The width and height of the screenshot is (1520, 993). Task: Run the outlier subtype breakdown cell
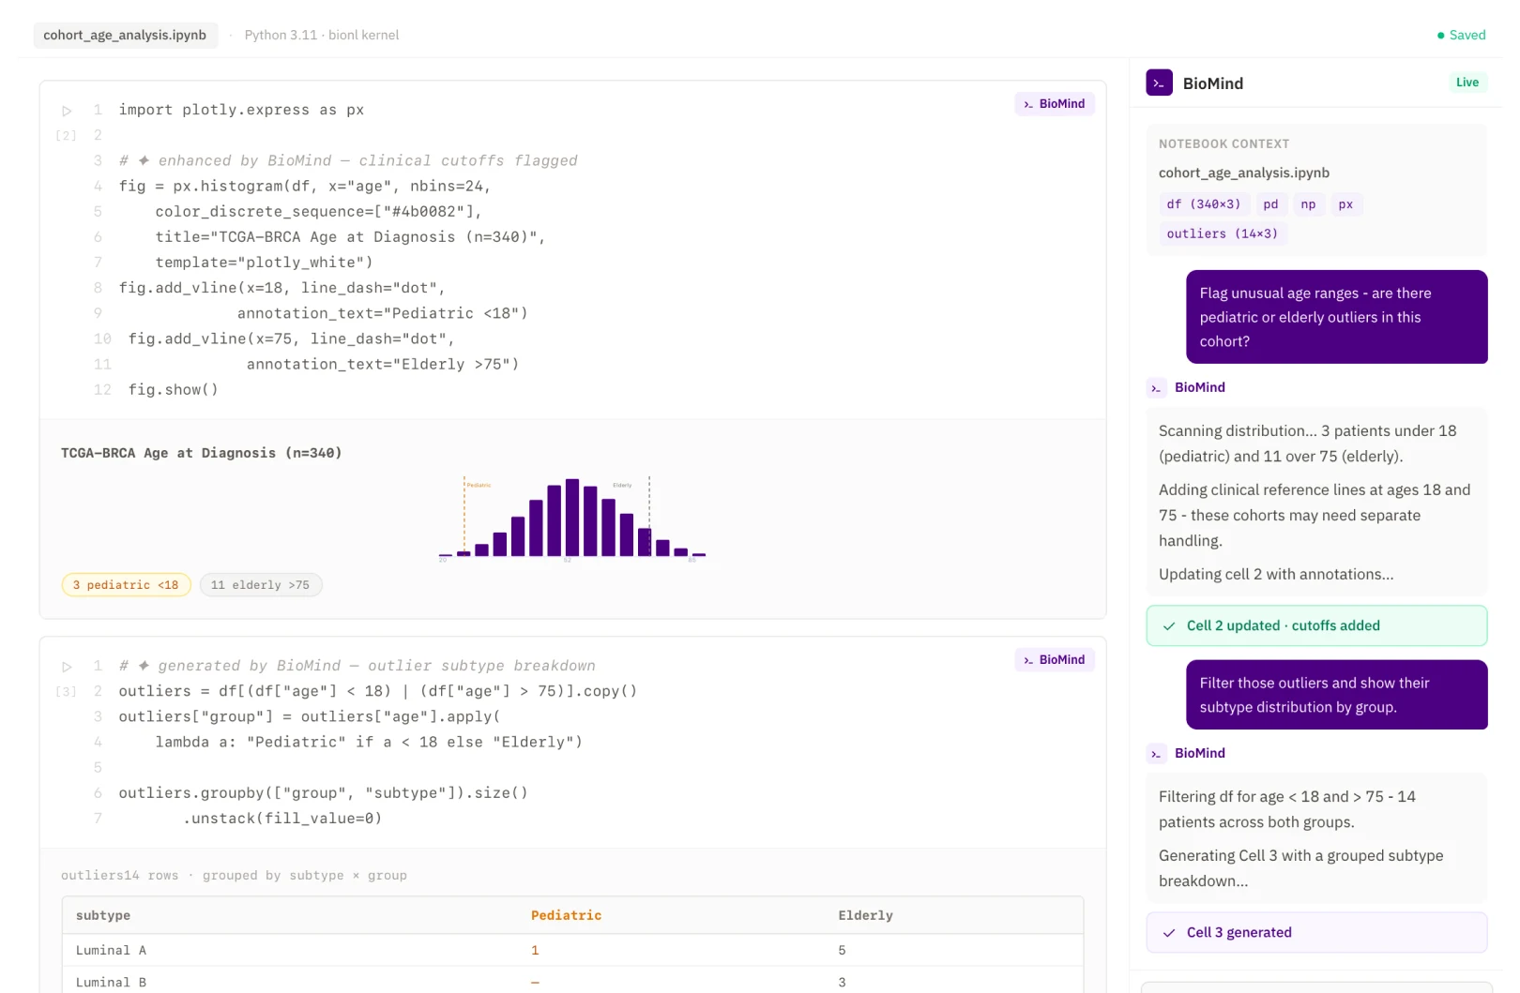(67, 667)
